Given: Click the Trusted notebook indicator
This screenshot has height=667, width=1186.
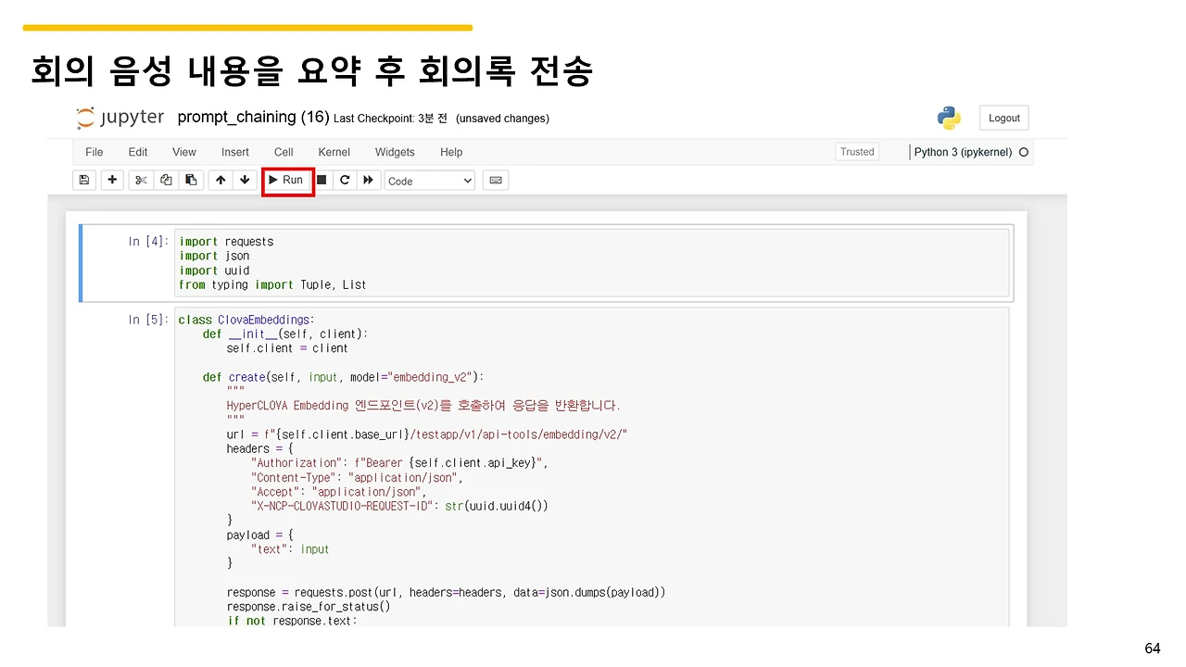Looking at the screenshot, I should click(x=857, y=152).
